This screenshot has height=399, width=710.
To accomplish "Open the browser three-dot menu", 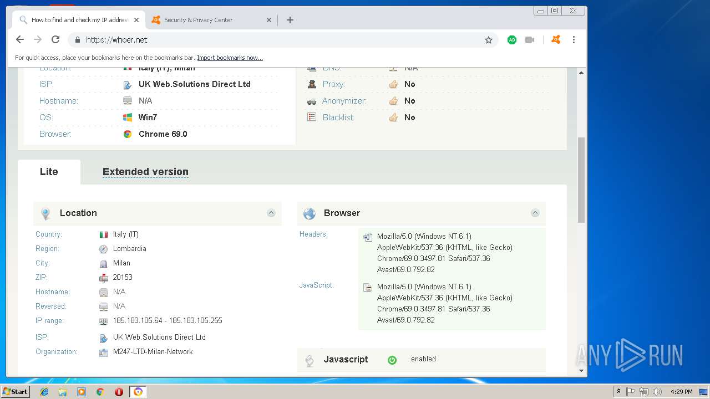I will click(574, 40).
